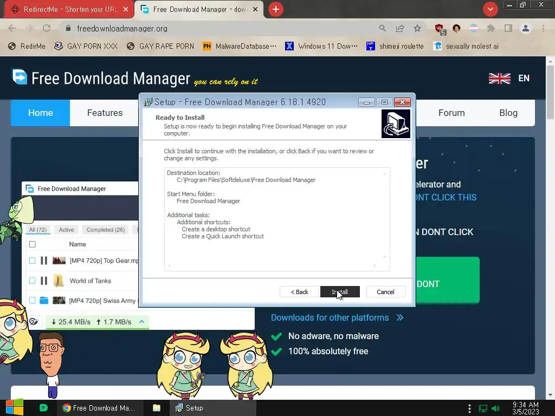Image resolution: width=555 pixels, height=416 pixels.
Task: Click the folder icon on Swiss Army row
Action: (44, 301)
